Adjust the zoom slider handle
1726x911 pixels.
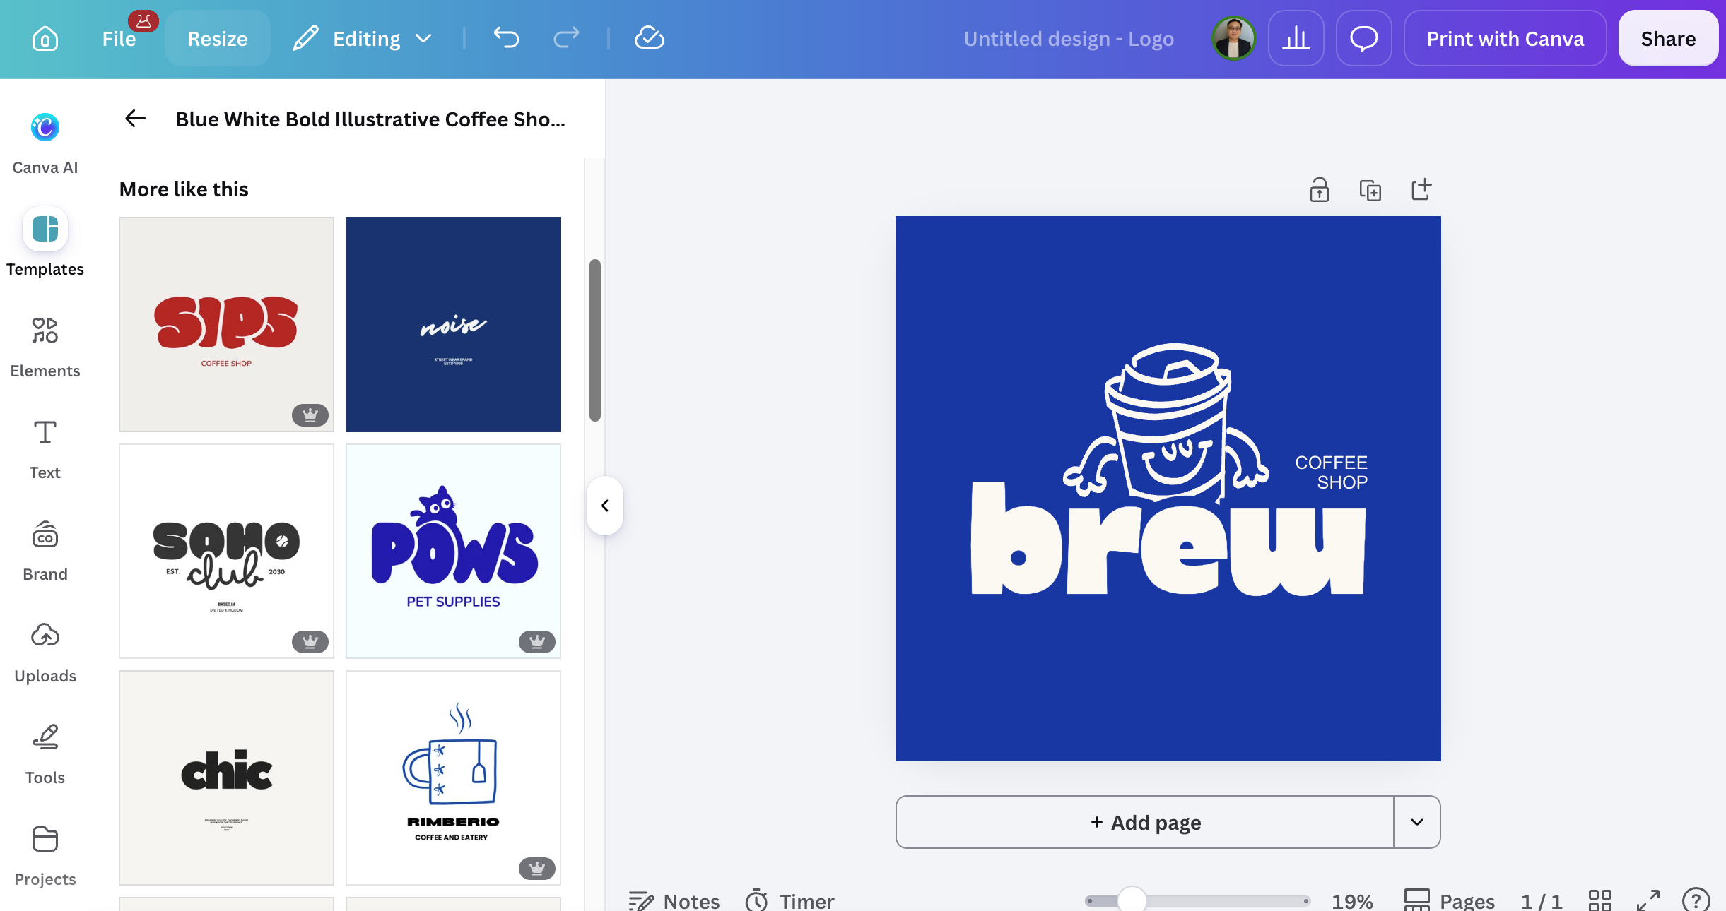click(1132, 900)
